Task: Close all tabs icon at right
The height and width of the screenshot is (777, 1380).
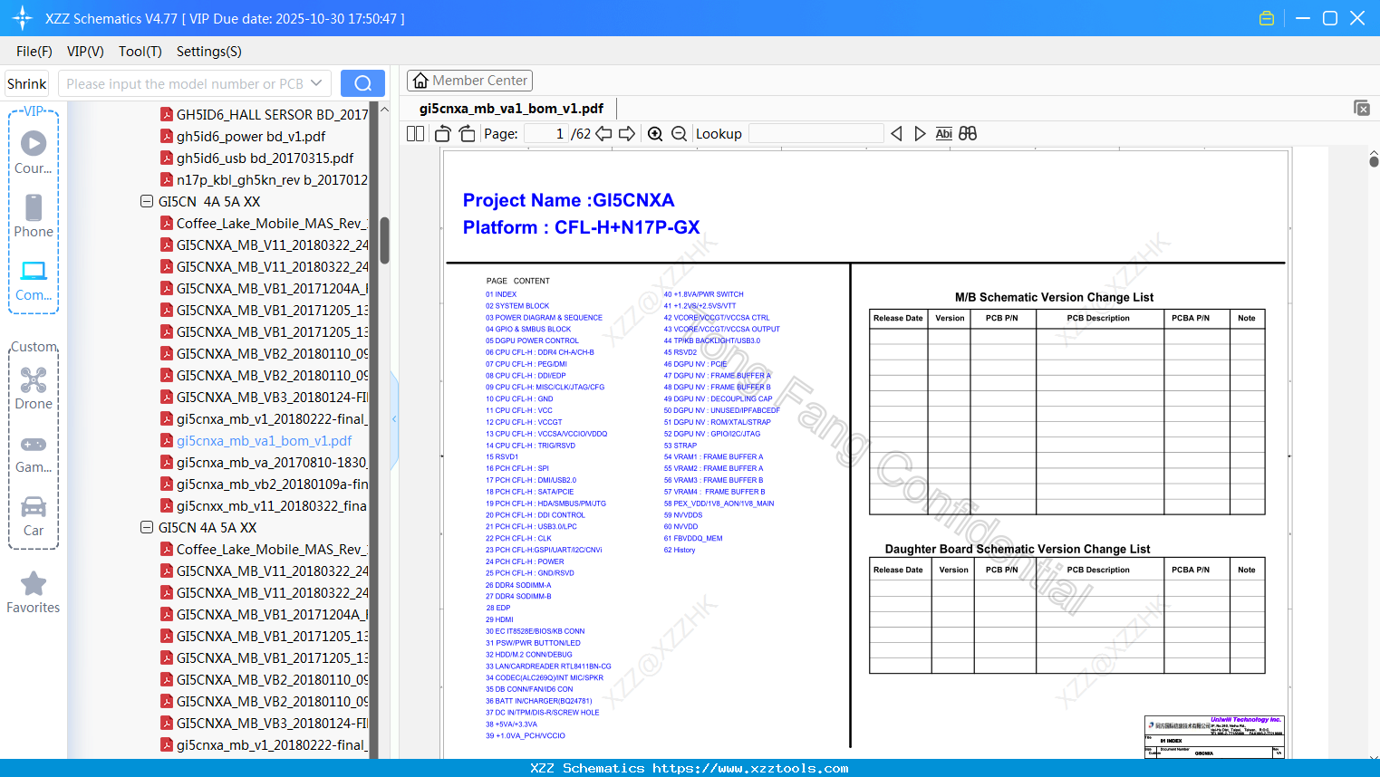Action: 1362,108
